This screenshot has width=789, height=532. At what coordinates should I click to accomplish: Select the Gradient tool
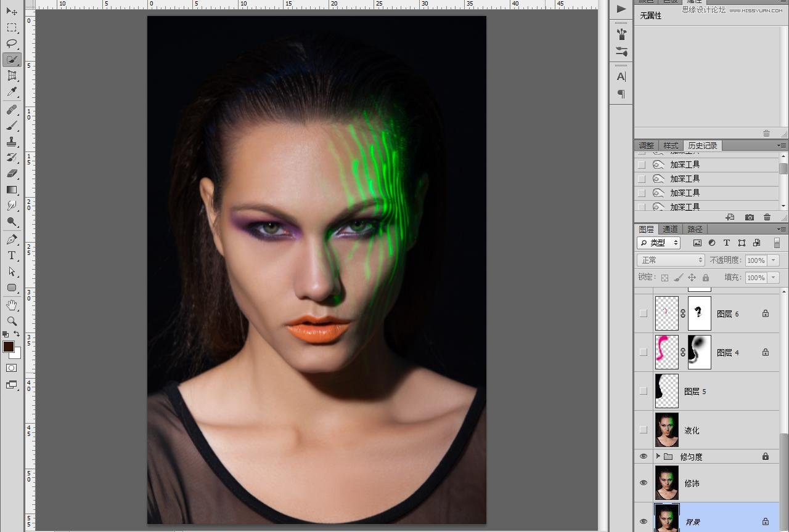point(12,190)
